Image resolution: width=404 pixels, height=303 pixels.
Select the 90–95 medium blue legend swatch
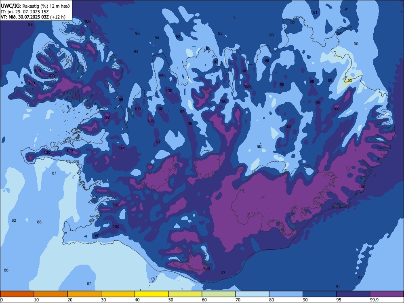coord(320,294)
